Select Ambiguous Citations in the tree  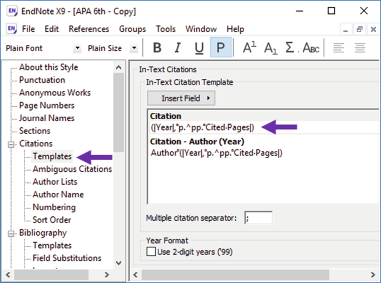(72, 169)
